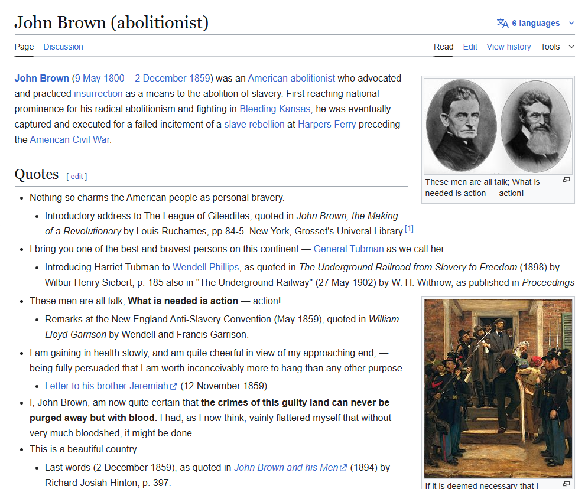Jump to footnote reference [1]
The width and height of the screenshot is (588, 489).
pyautogui.click(x=409, y=229)
